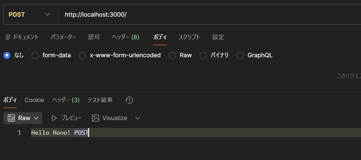Show the テスト結果 response tab
The height and width of the screenshot is (160, 361).
tap(100, 100)
